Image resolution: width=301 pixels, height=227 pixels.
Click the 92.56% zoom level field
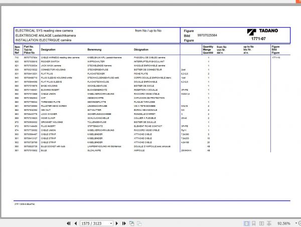coord(284,223)
